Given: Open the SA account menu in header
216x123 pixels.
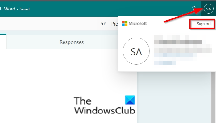Looking at the screenshot, I should [208, 9].
